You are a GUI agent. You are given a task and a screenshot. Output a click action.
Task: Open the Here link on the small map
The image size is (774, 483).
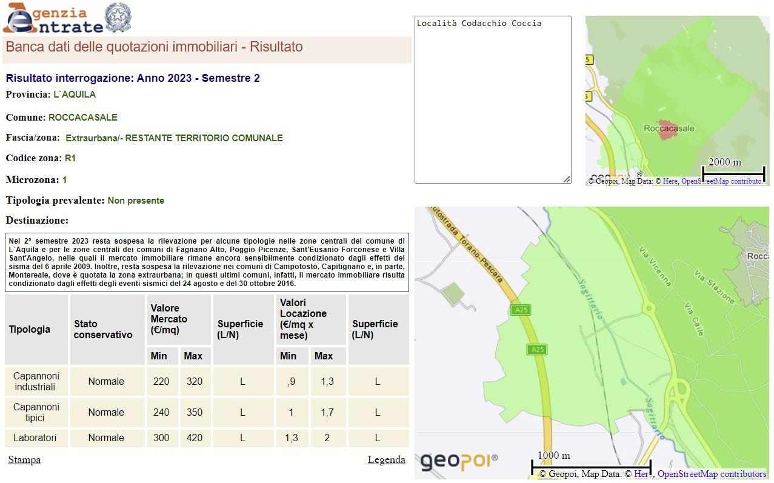670,181
